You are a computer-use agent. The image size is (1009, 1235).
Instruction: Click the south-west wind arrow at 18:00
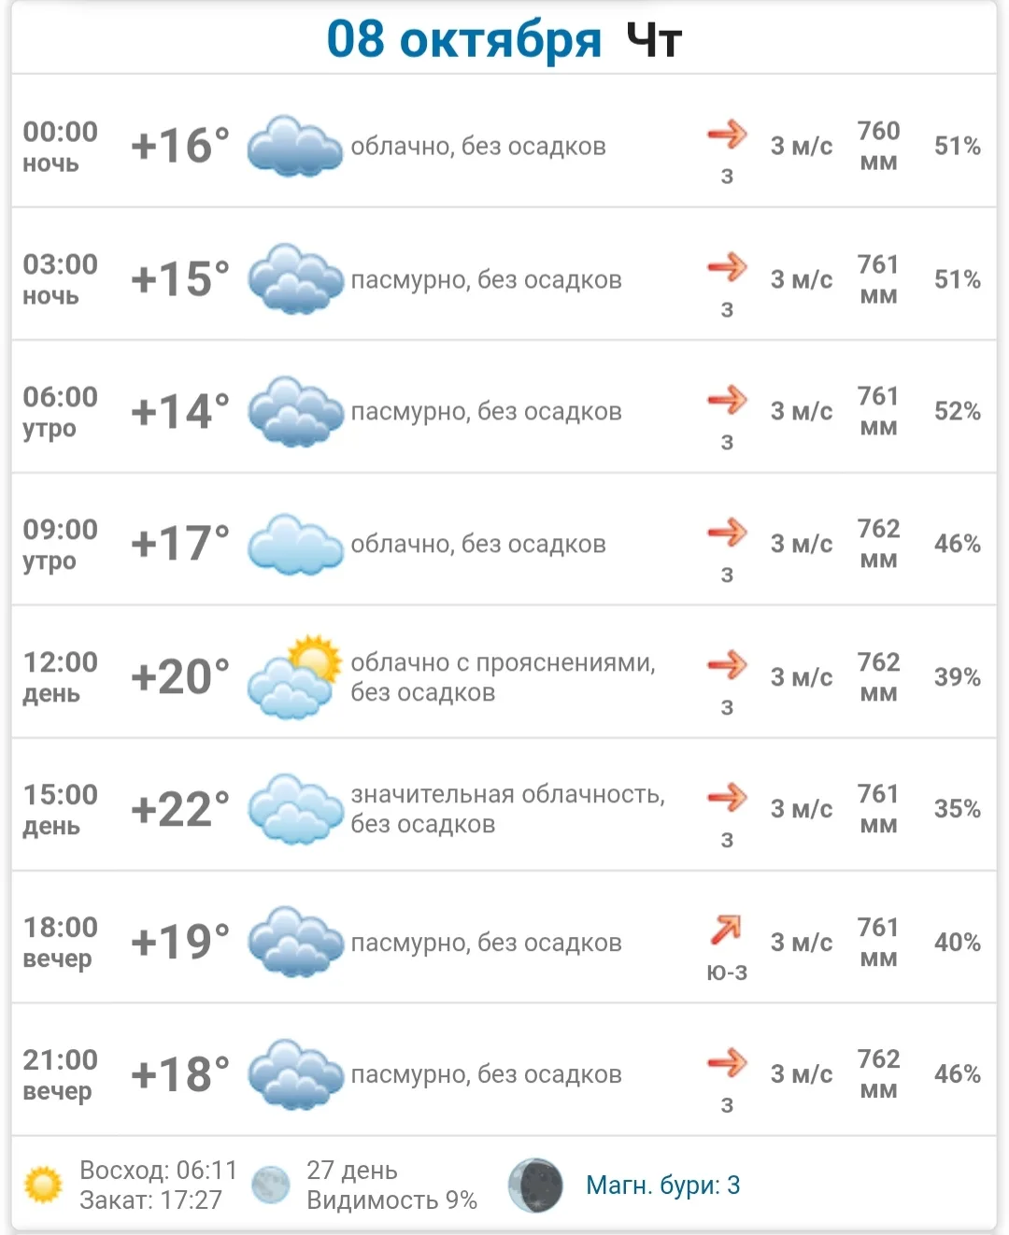[726, 930]
